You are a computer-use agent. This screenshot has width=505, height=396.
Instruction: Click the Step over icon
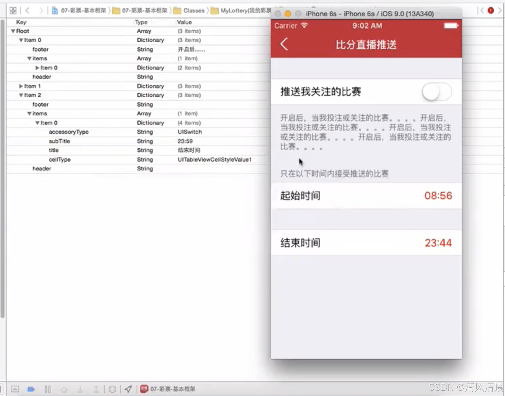[x=64, y=389]
